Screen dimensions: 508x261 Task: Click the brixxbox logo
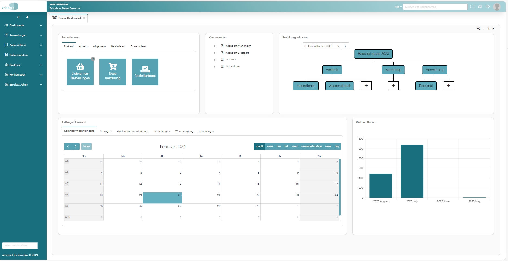pos(10,6)
